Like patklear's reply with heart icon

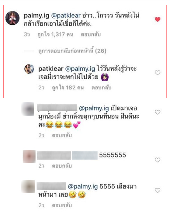tap(157, 73)
